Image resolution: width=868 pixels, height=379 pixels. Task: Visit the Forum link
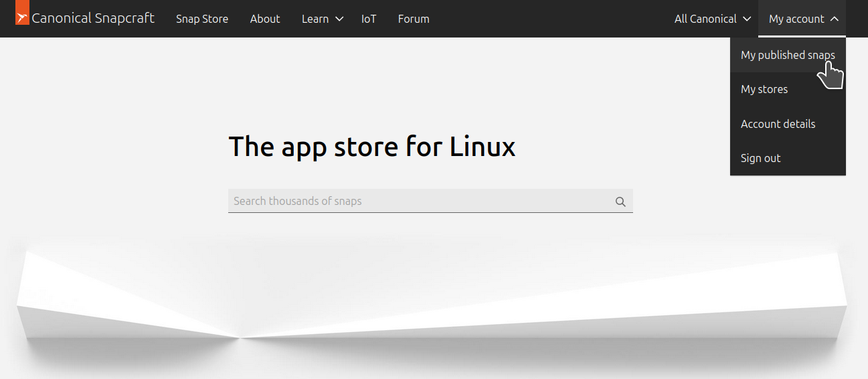click(x=414, y=19)
